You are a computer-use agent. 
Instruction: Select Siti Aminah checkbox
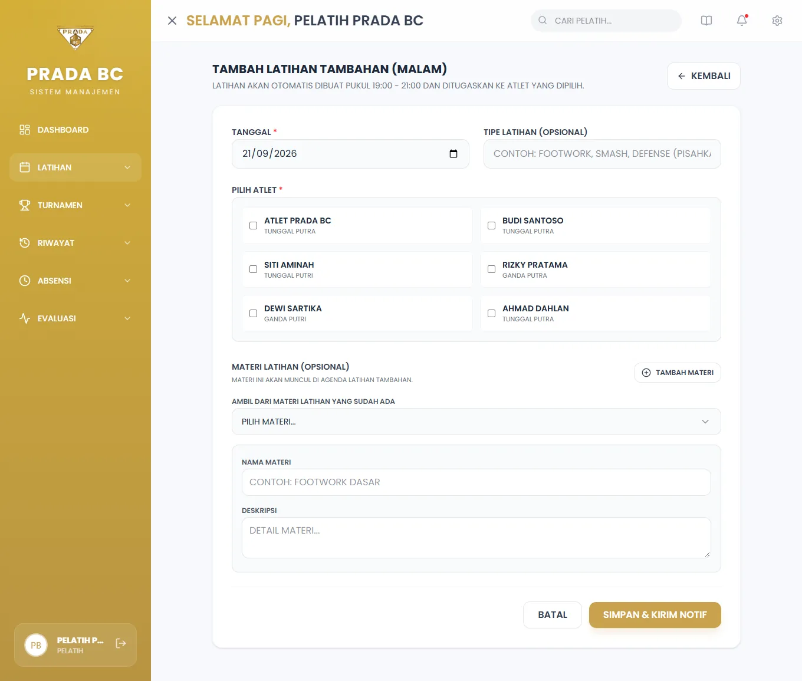coord(253,269)
